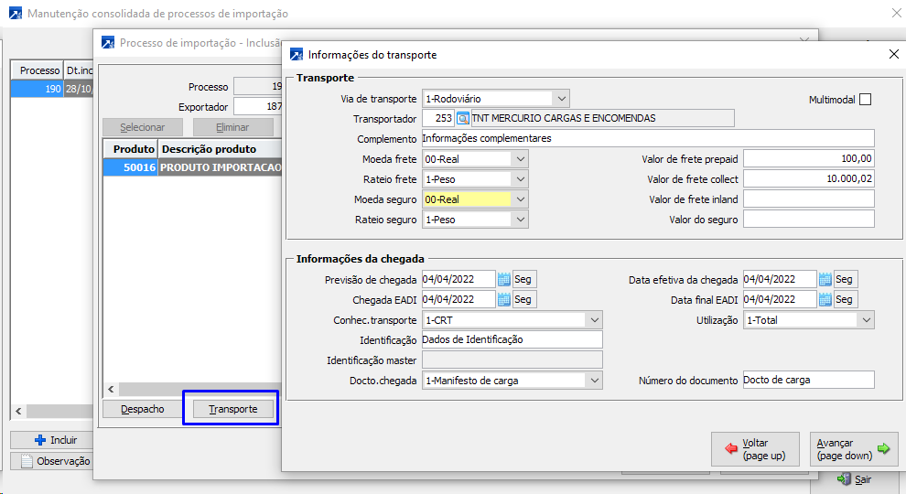Click the Transporte button

(x=232, y=409)
